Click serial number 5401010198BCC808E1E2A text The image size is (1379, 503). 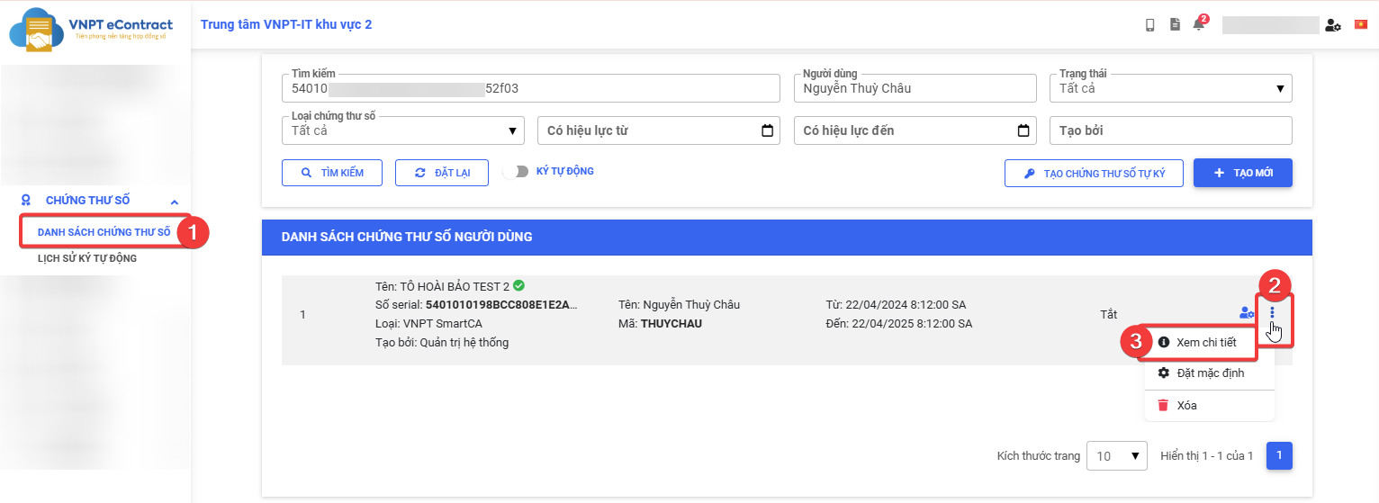click(501, 304)
